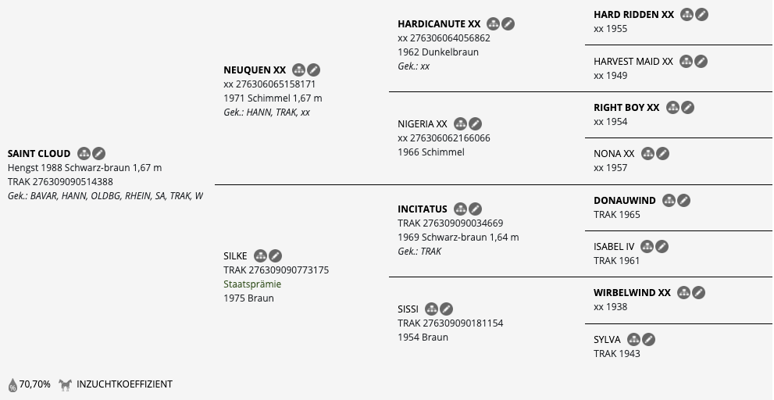Open the SAINT CLOUD horse name link
Image resolution: width=774 pixels, height=400 pixels.
pos(39,154)
